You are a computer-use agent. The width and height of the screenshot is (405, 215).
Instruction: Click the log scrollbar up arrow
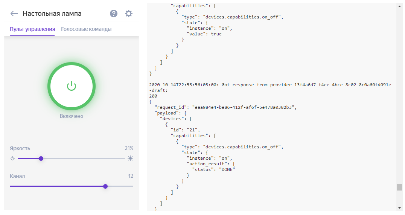point(399,6)
